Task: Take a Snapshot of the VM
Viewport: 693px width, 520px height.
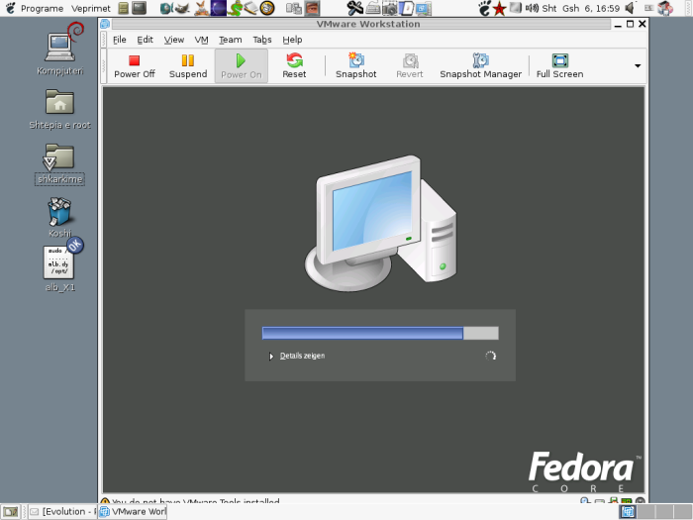Action: pos(356,66)
